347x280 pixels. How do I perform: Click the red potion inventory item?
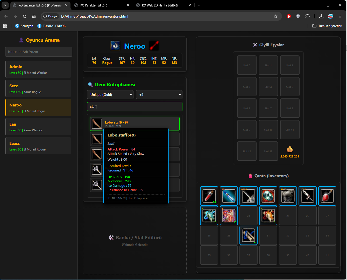[209, 196]
